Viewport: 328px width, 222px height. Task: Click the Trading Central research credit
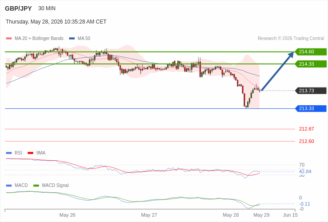click(291, 38)
